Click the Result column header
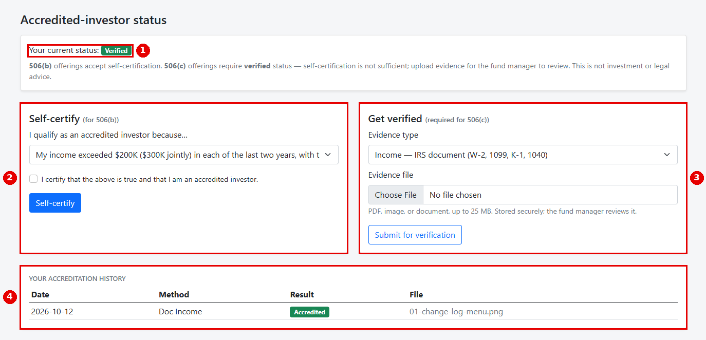The width and height of the screenshot is (706, 340). [302, 294]
